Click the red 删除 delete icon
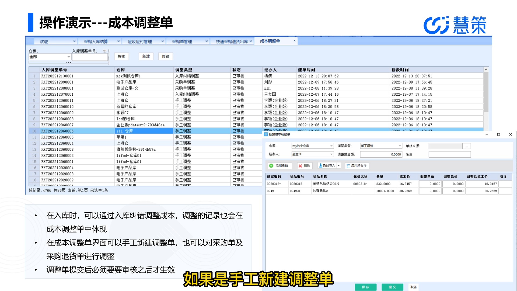The width and height of the screenshot is (517, 291). tap(300, 165)
